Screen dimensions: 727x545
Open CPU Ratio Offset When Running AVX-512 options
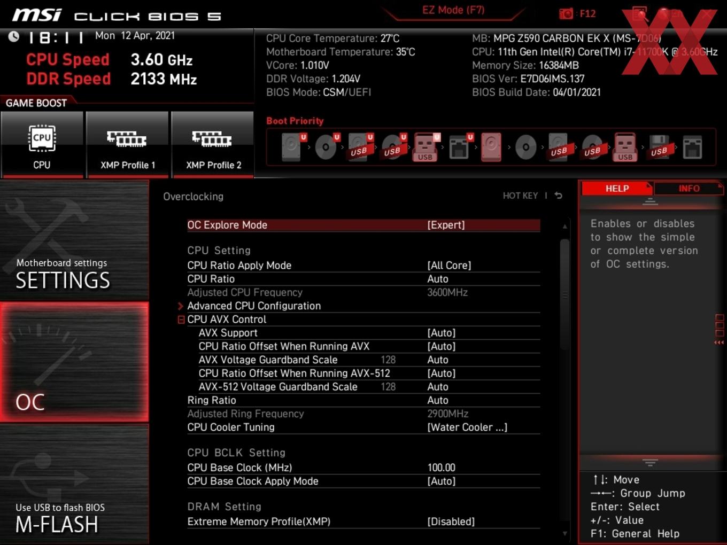[442, 373]
